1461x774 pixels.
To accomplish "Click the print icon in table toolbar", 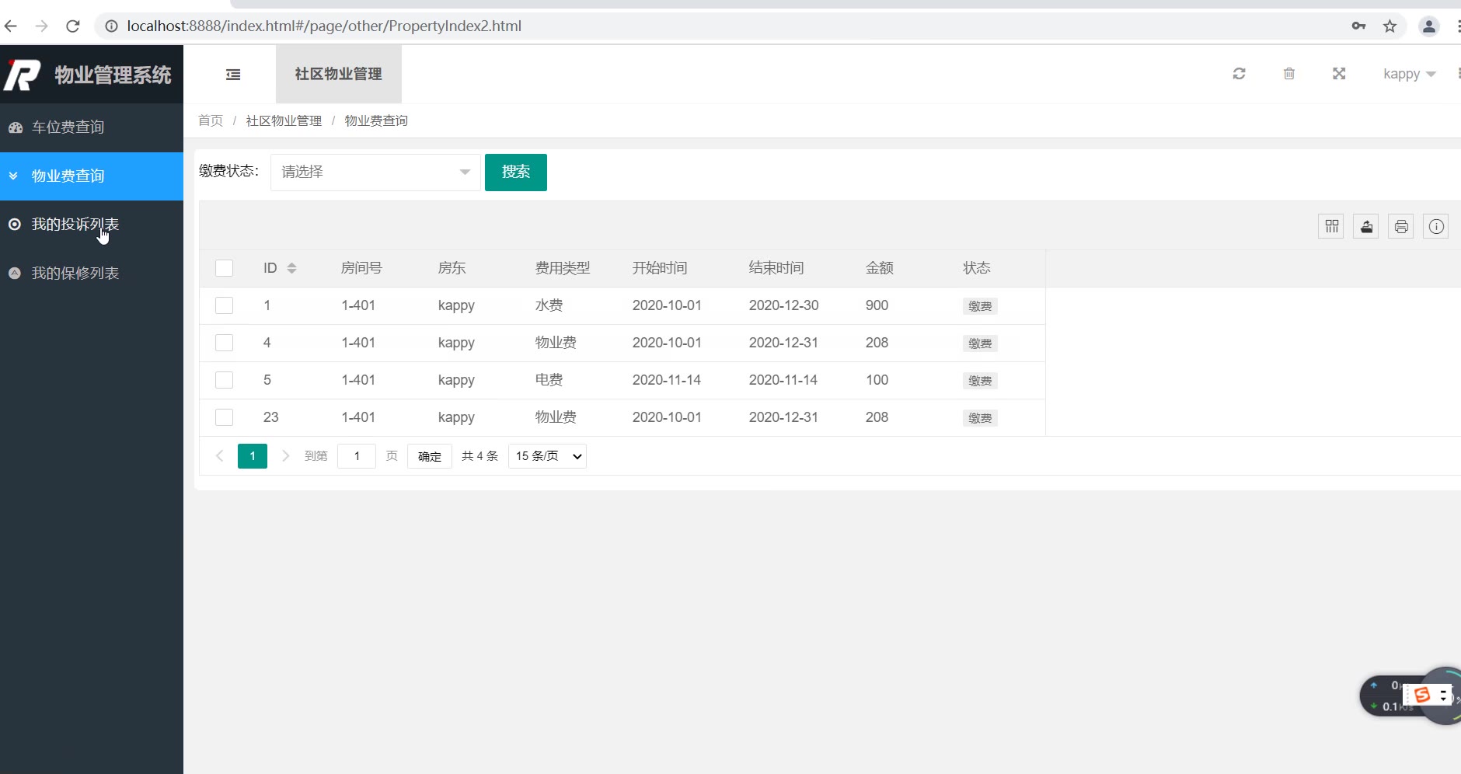I will tap(1401, 226).
